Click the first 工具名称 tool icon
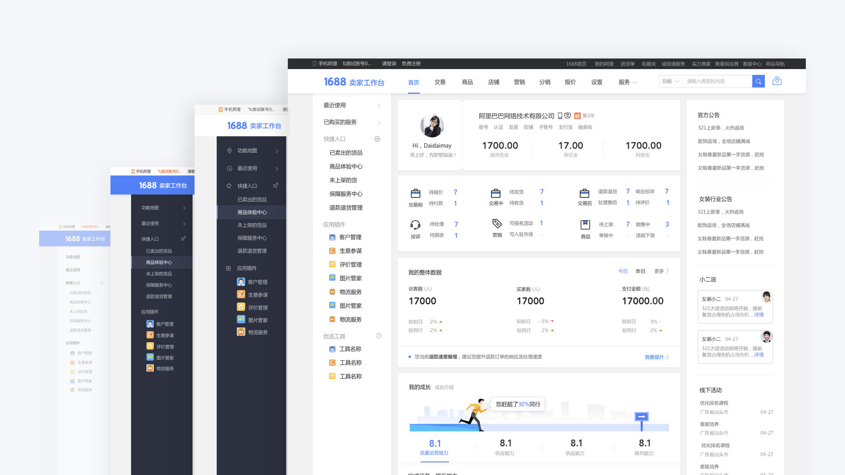This screenshot has width=845, height=475. click(x=332, y=349)
